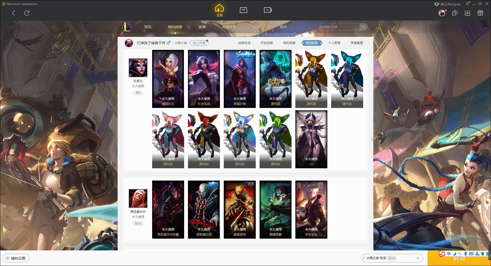Viewport: 491px width, 266px height.
Task: Open 历史战绩 sub-tab
Action: pos(267,43)
